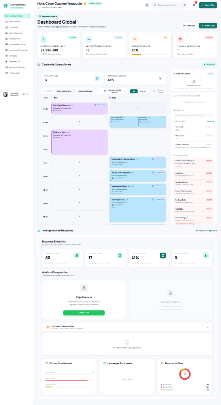
Task: Click the red Canceladas progress bar
Action: point(69,380)
